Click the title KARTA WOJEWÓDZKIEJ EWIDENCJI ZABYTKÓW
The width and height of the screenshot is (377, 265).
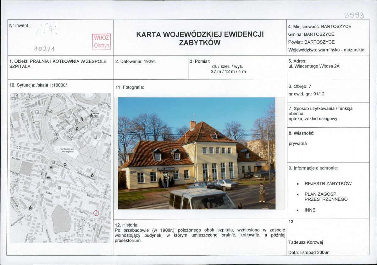tap(200, 38)
